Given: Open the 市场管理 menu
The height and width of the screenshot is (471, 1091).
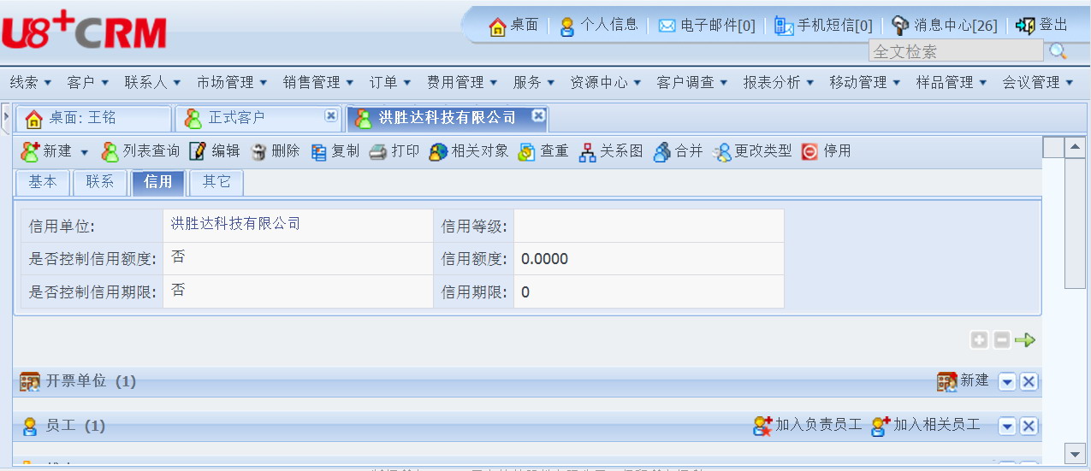Looking at the screenshot, I should point(232,82).
